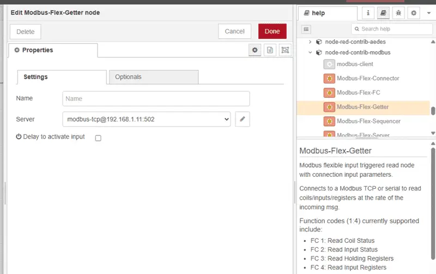Open the info sidebar tab icon
Image resolution: width=436 pixels, height=274 pixels.
(x=368, y=13)
